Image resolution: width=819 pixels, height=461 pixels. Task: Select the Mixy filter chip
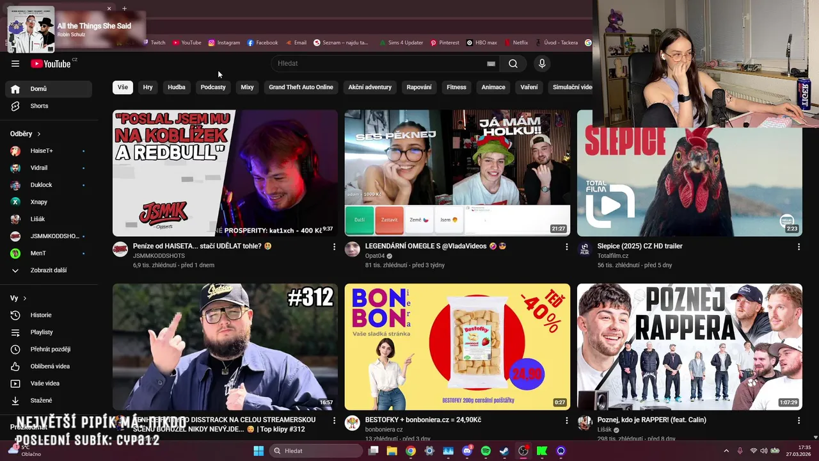tap(247, 87)
